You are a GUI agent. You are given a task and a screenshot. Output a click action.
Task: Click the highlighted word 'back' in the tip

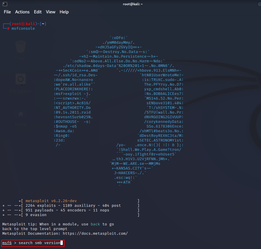[95, 224]
